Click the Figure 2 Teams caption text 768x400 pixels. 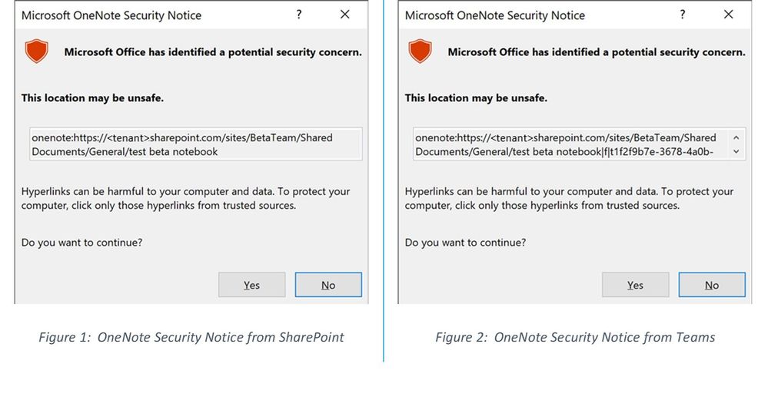click(575, 337)
